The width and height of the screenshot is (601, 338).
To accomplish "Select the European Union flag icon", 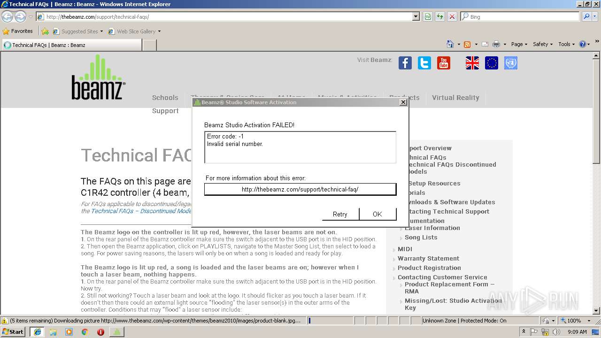I will [x=492, y=63].
